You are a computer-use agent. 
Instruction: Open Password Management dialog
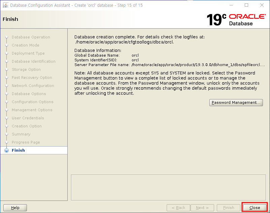pyautogui.click(x=236, y=102)
